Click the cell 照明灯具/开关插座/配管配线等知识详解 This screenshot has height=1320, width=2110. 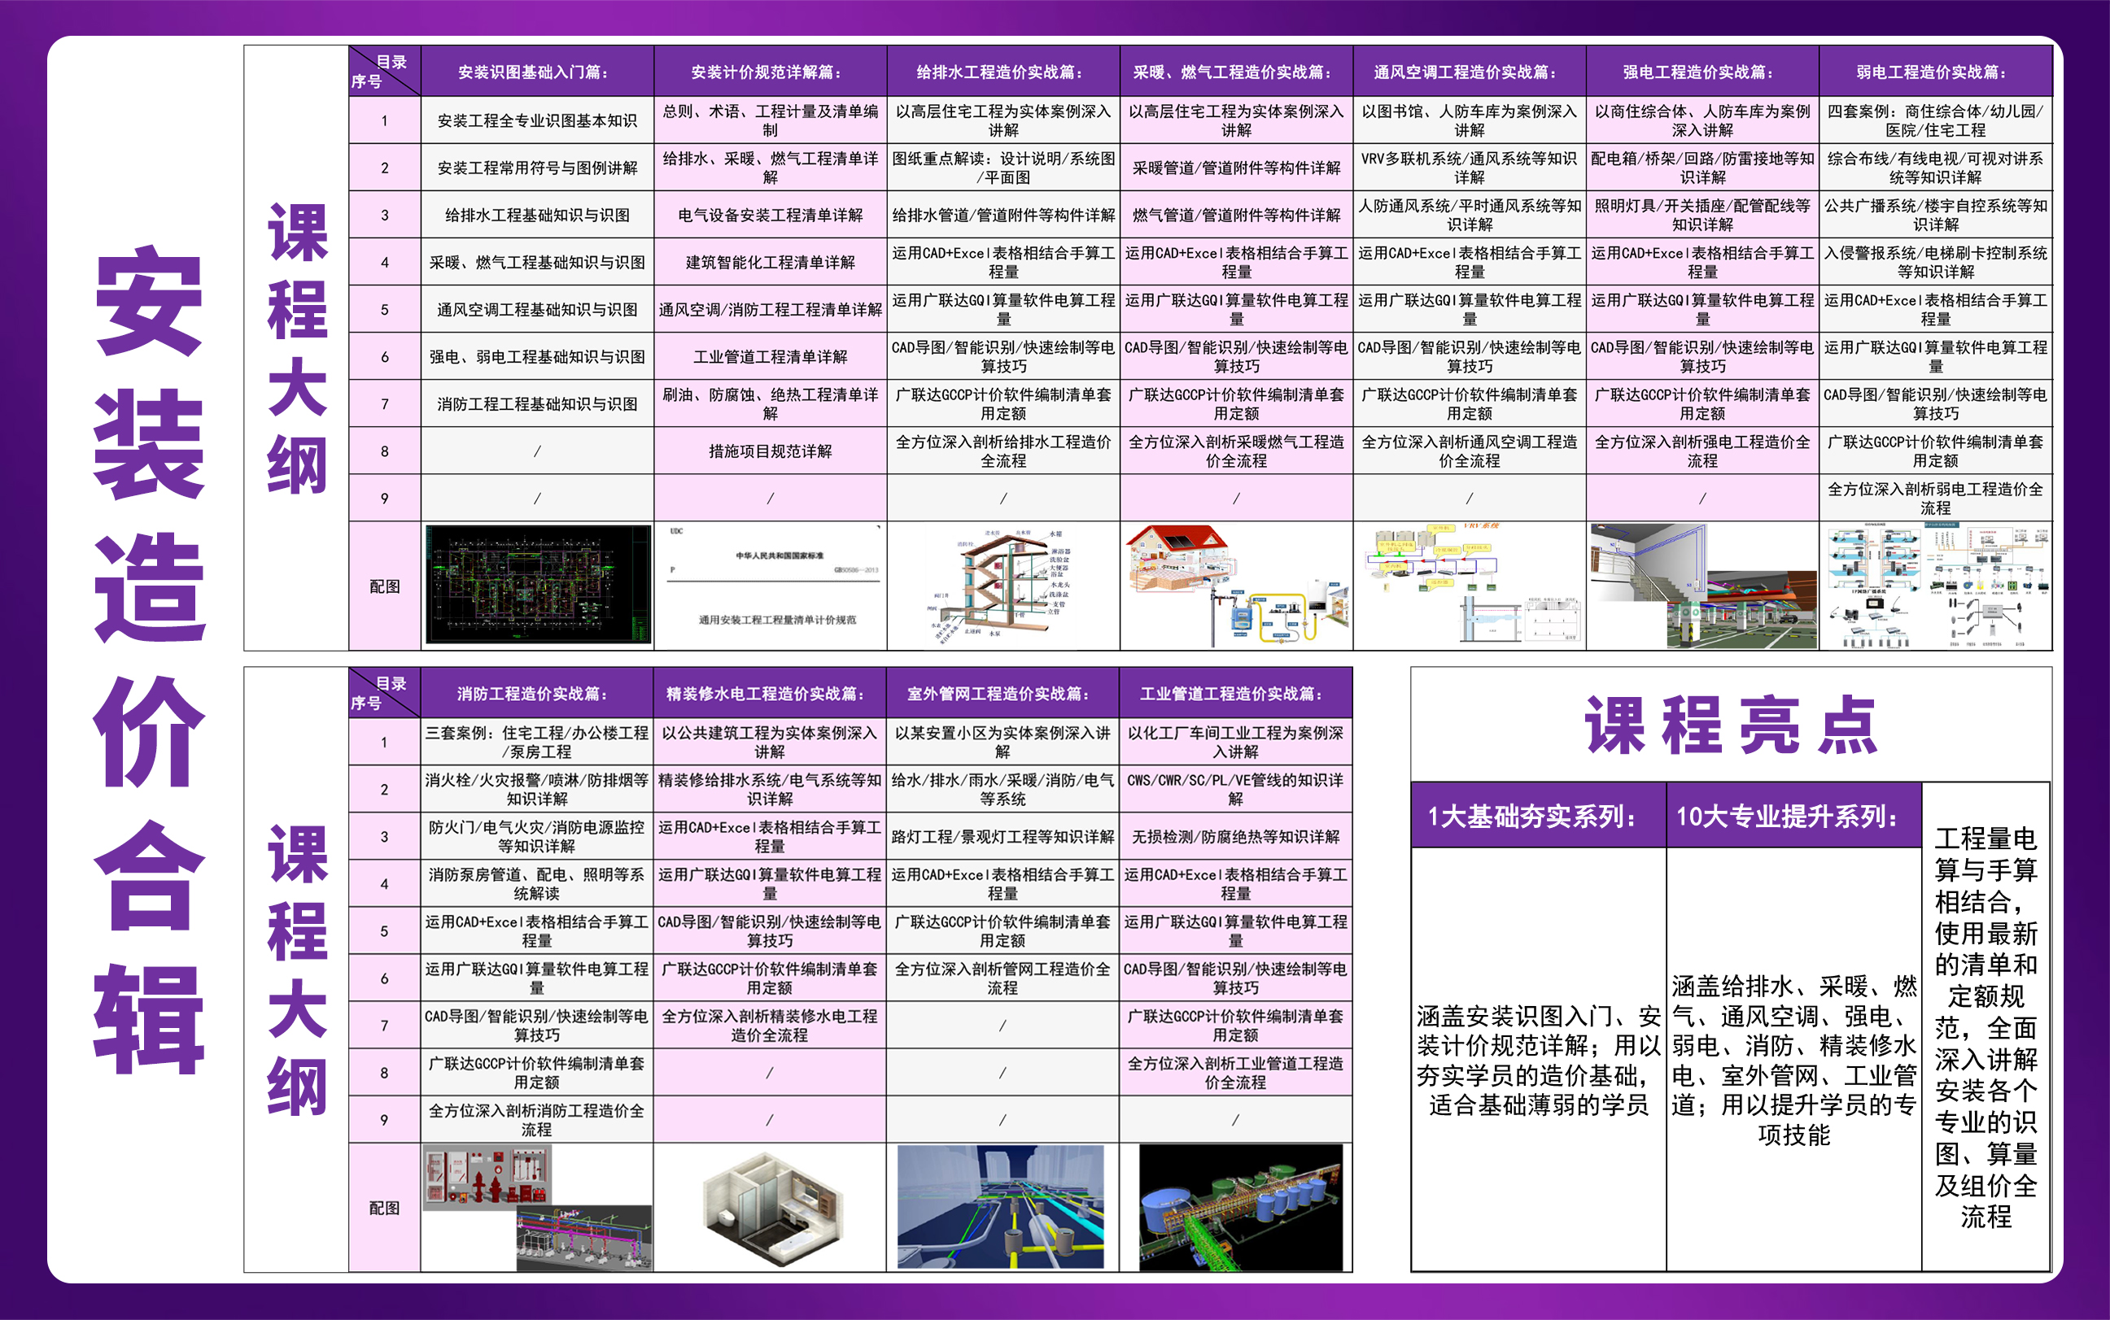[x=1703, y=215]
